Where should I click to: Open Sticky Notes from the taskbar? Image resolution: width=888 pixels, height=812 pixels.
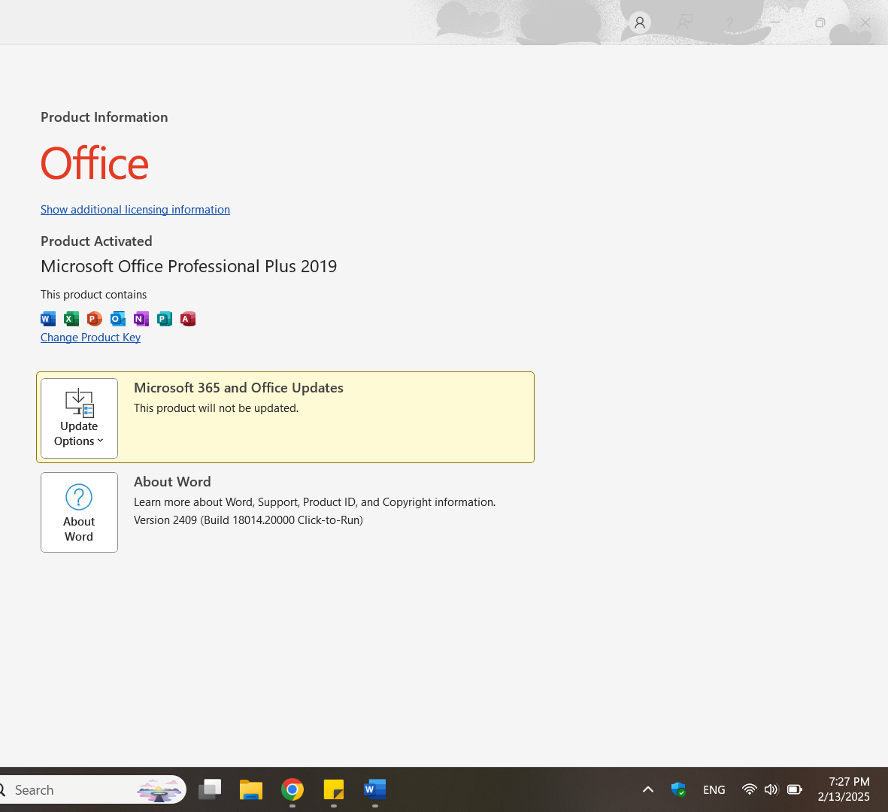click(x=334, y=789)
